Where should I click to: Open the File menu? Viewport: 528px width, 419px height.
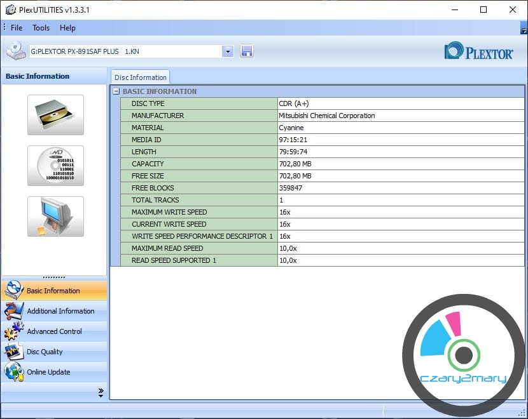[x=17, y=28]
